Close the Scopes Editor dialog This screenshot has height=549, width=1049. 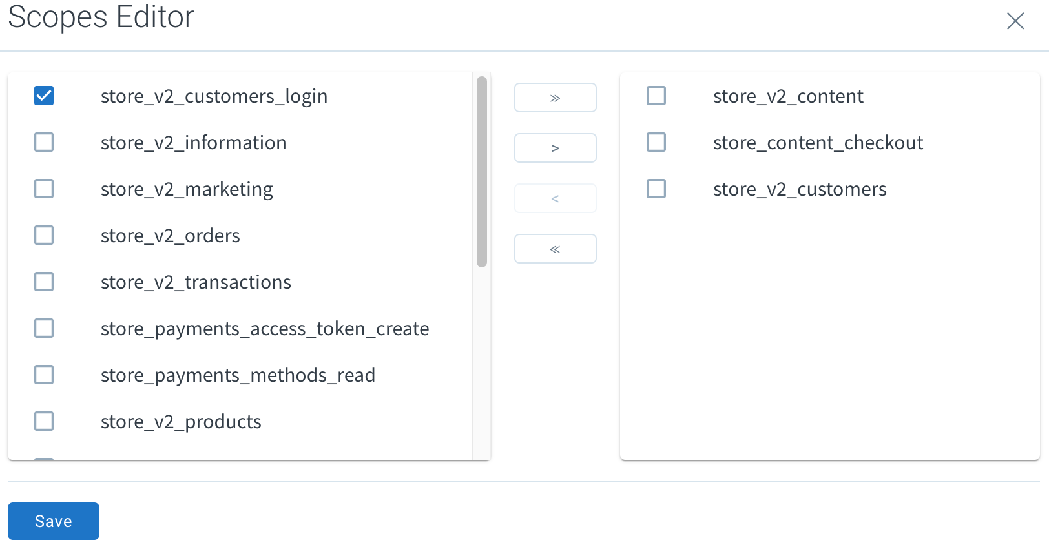[x=1015, y=21]
